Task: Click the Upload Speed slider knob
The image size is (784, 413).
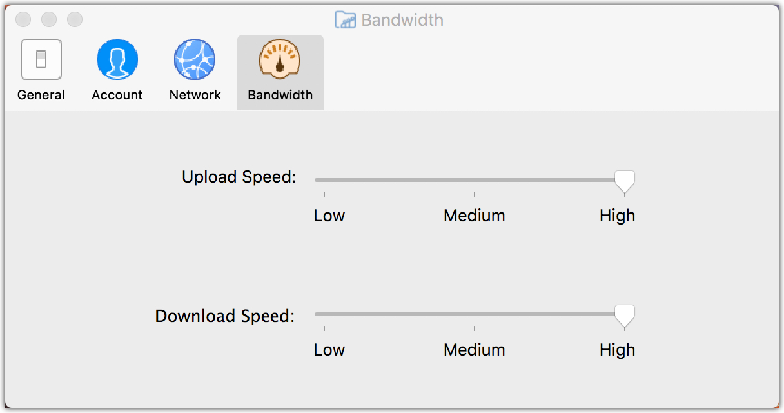Action: pyautogui.click(x=624, y=181)
